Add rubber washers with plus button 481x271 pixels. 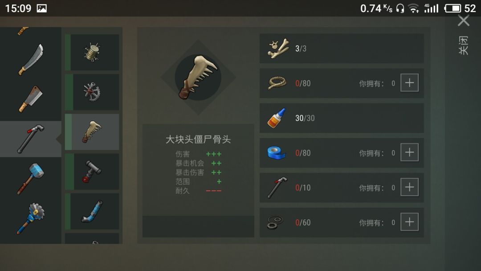(x=410, y=222)
